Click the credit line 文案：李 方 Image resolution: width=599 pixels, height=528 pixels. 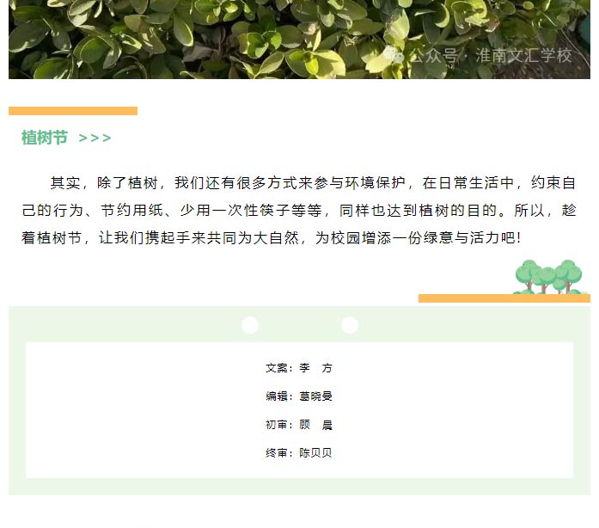coord(299,368)
